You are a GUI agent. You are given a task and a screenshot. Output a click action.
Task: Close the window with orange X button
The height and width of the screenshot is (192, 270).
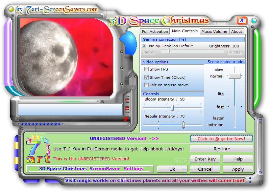pyautogui.click(x=242, y=20)
